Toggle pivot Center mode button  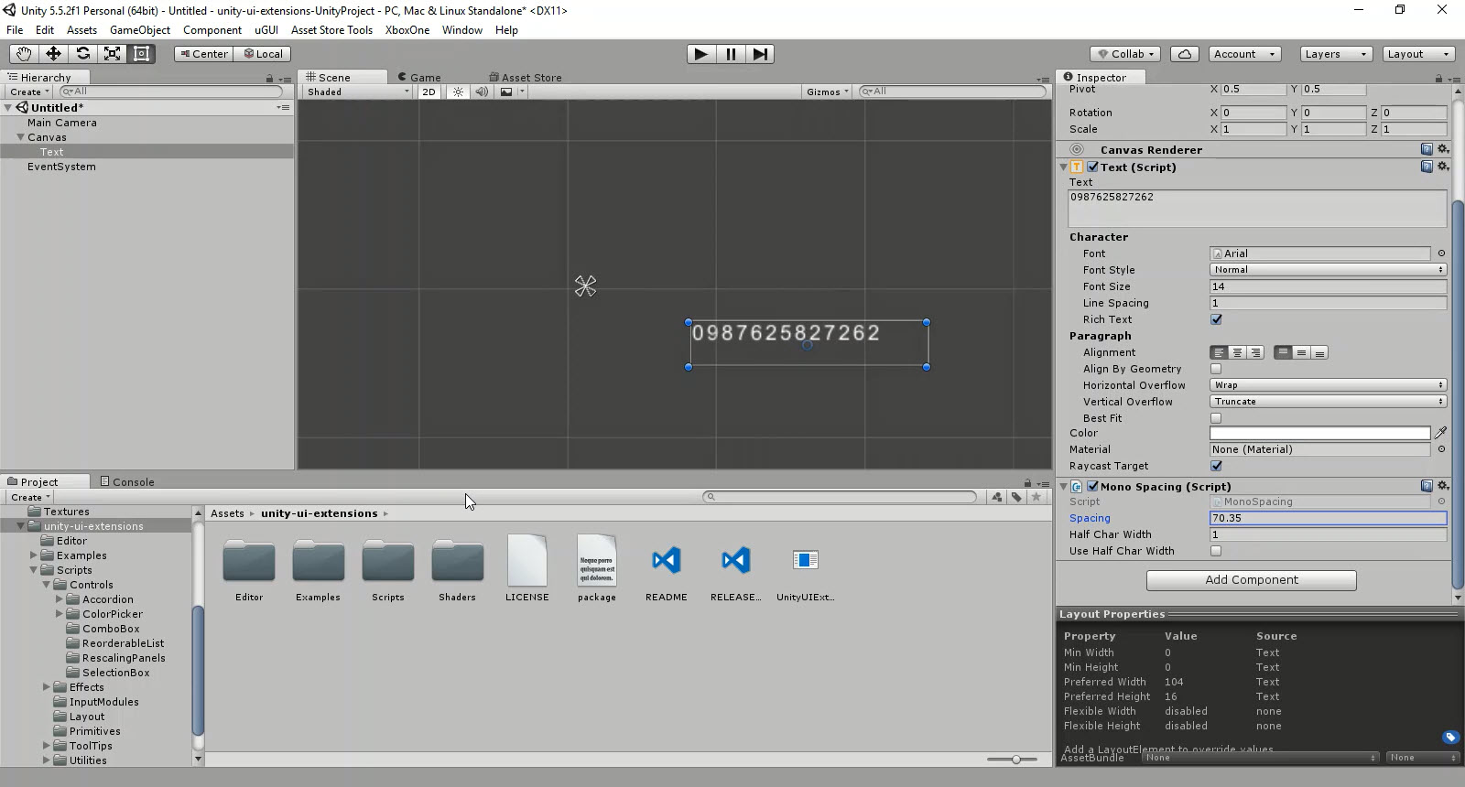click(x=204, y=54)
